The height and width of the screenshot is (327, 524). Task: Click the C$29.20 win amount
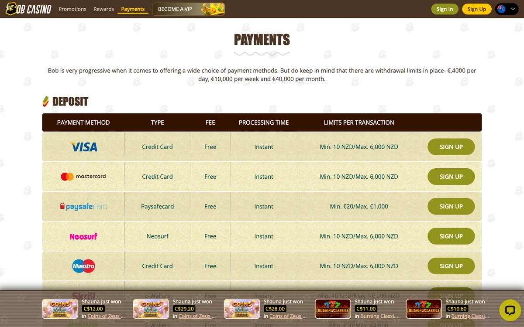[x=184, y=309]
